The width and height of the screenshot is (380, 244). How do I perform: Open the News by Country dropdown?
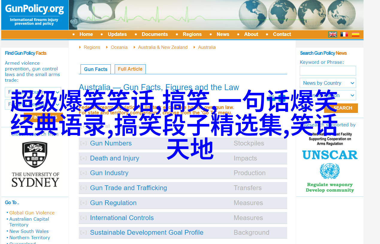coord(328,83)
